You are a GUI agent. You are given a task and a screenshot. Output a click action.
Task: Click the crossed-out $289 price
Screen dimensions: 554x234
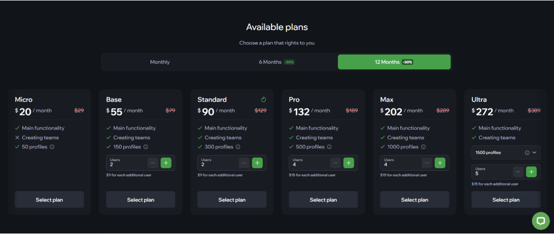pos(443,110)
